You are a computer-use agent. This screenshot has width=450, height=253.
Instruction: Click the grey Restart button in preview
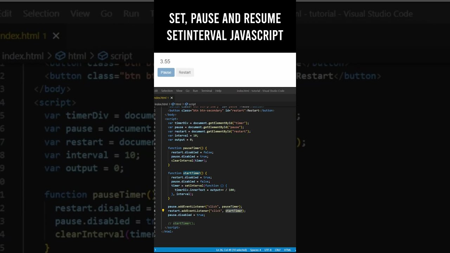pyautogui.click(x=185, y=72)
